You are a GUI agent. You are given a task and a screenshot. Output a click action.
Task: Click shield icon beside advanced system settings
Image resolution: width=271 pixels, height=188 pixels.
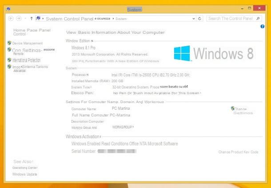[9, 67]
